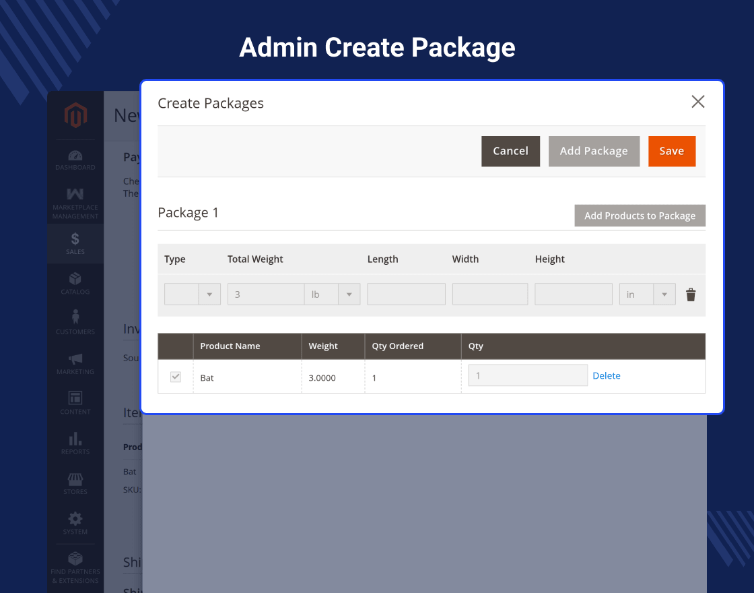
Task: Open the weight unit lb dropdown
Action: (333, 294)
